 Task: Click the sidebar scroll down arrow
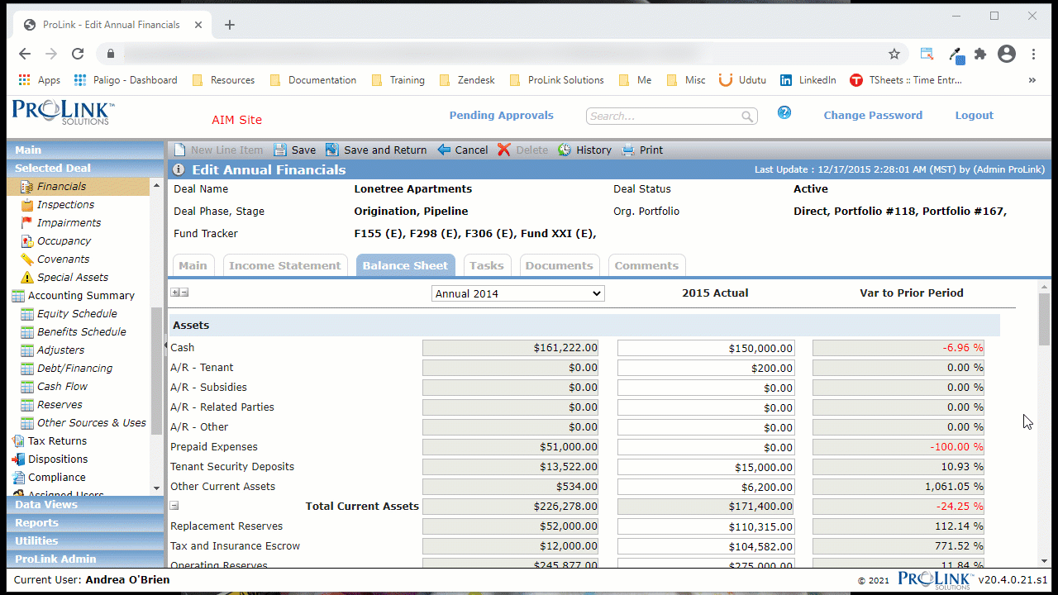[157, 489]
